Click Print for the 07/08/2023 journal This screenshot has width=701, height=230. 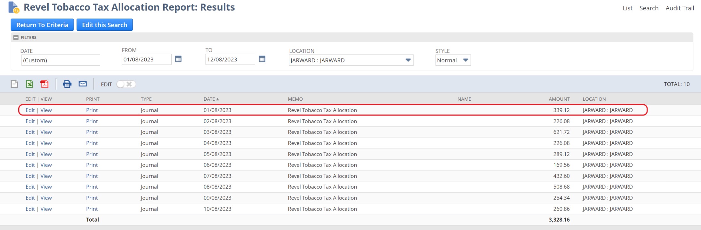[x=92, y=176]
